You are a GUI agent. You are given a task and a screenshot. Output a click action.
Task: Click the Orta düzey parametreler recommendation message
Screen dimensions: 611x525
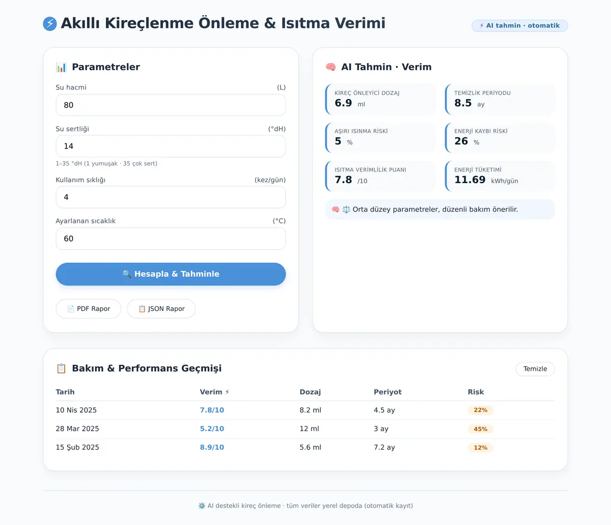(x=440, y=209)
